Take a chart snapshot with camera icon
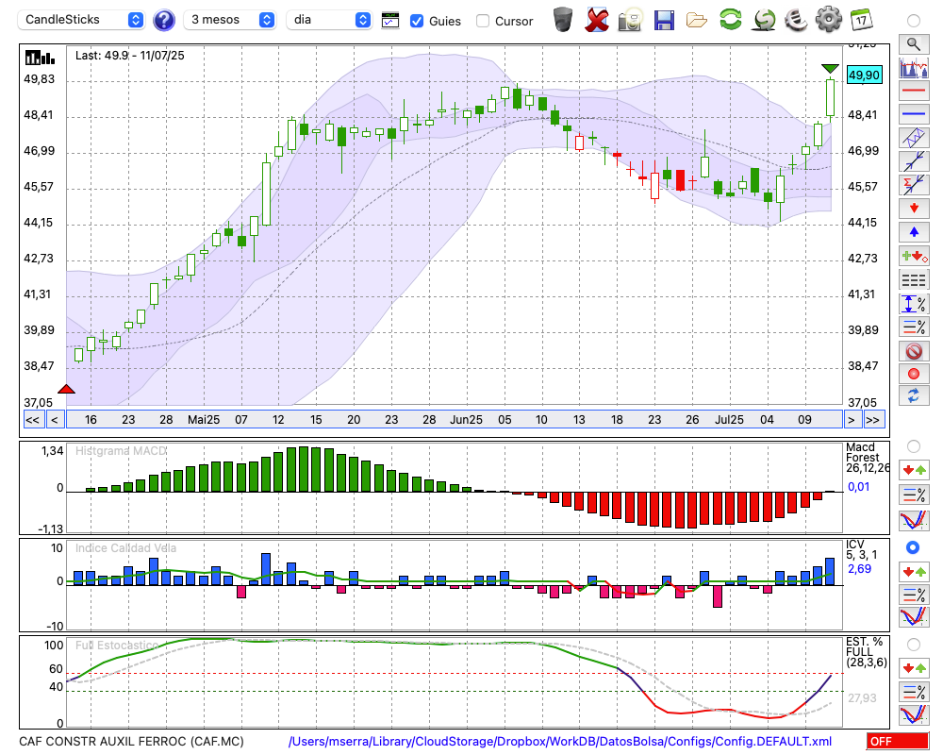 [630, 20]
